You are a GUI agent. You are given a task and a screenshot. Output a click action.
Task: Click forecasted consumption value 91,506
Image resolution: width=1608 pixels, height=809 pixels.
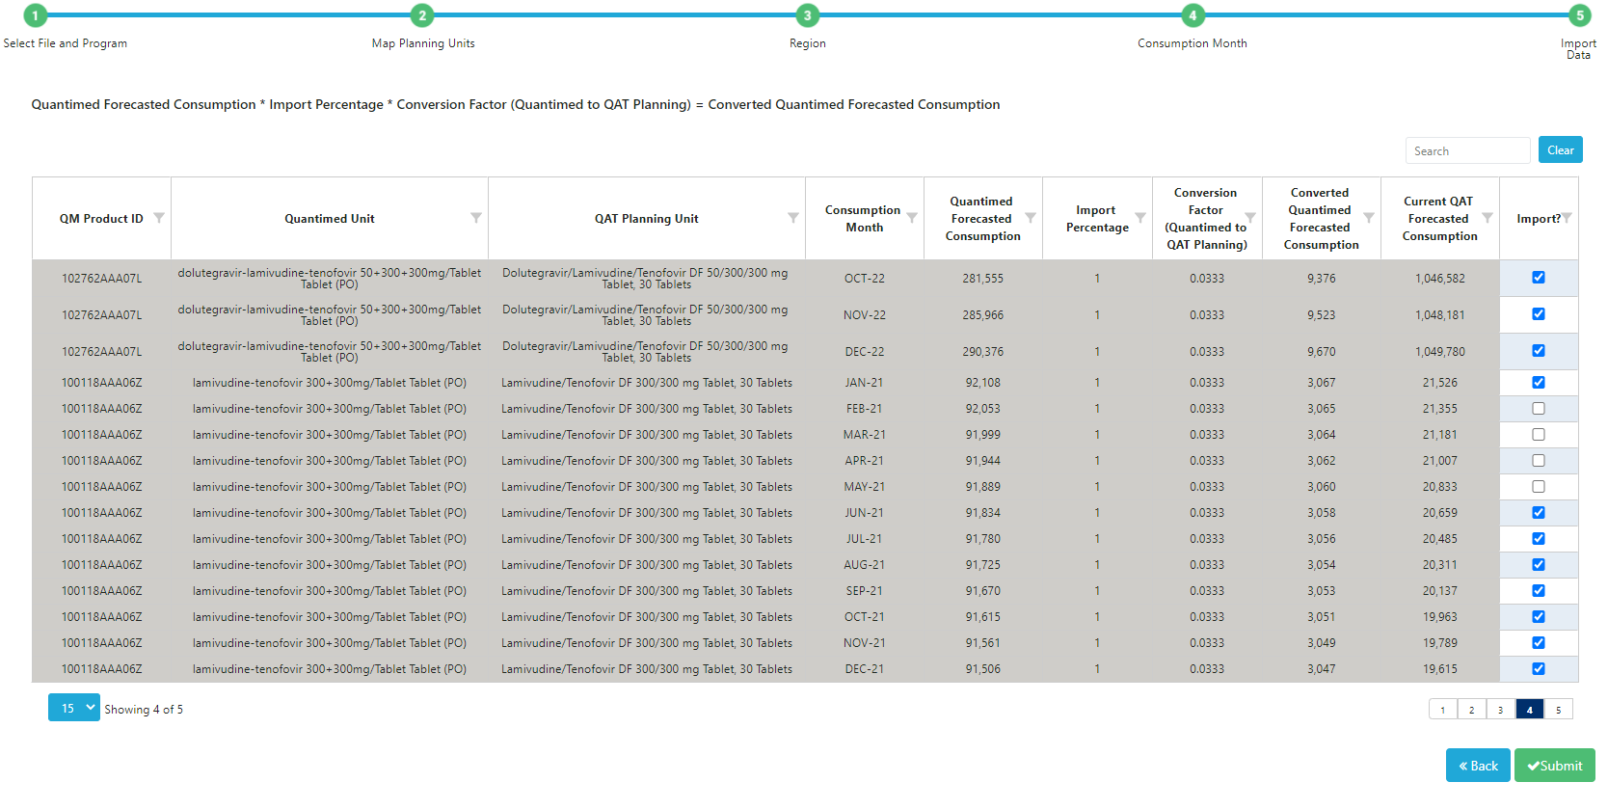click(983, 669)
